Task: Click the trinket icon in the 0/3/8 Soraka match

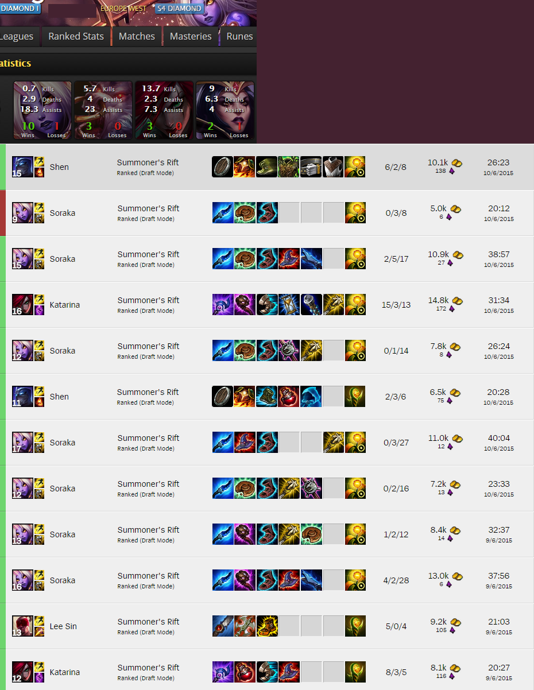Action: click(x=355, y=213)
